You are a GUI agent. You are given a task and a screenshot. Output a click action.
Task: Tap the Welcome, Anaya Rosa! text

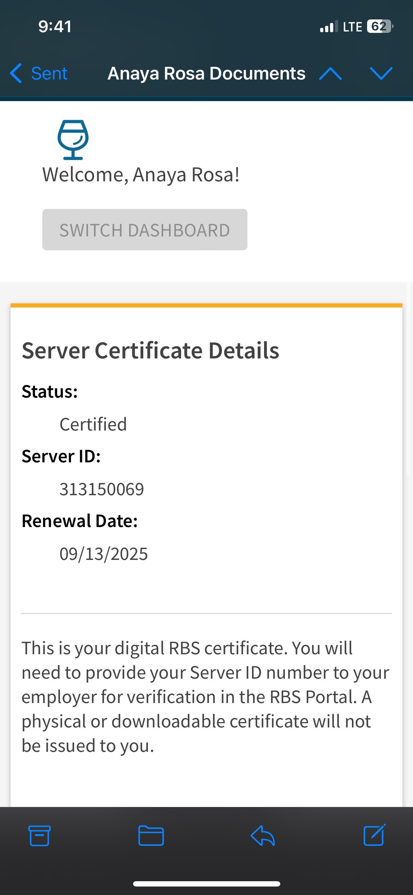(141, 175)
